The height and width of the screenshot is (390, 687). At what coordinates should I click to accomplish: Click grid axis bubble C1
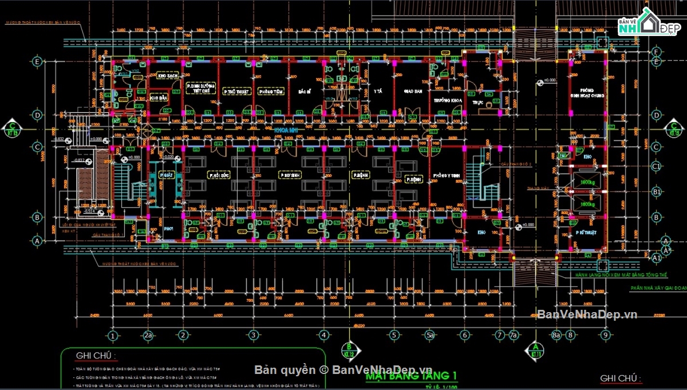coord(657,166)
